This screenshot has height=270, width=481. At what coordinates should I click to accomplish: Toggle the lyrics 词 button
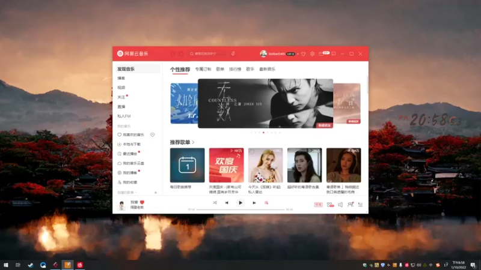point(266,203)
